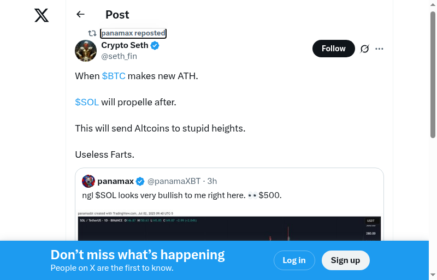Click the 'panamax reposted' link
Viewport: 437px width, 280px height.
pyautogui.click(x=133, y=33)
